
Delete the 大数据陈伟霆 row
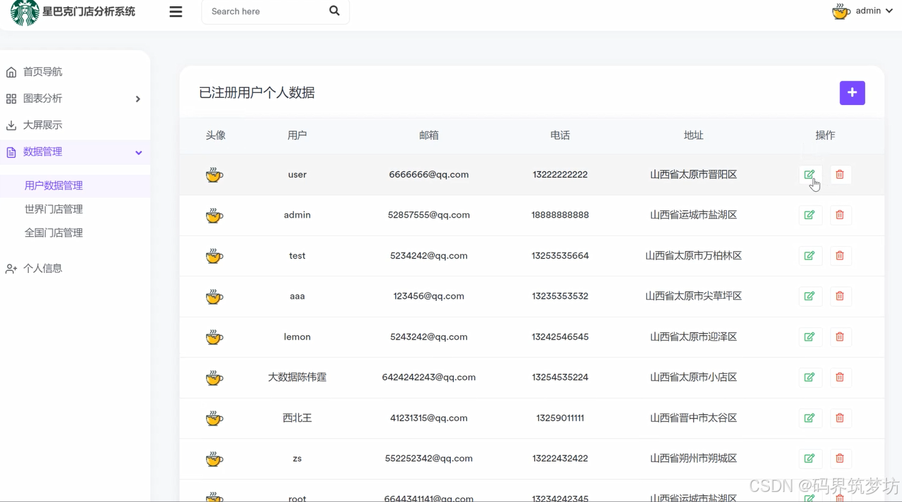point(840,377)
